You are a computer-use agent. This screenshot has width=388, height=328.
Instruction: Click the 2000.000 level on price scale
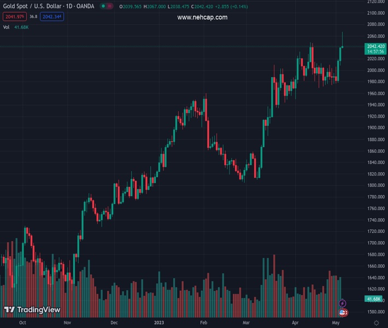pos(375,70)
